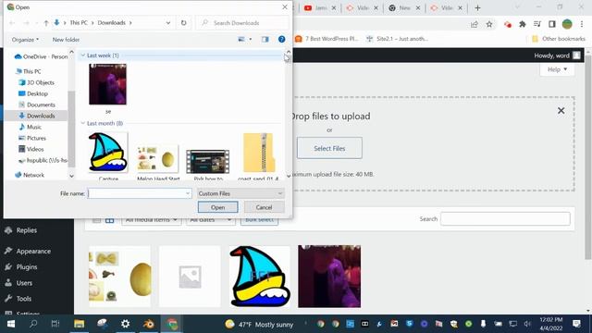Open Appearance in WordPress sidebar

pos(33,251)
